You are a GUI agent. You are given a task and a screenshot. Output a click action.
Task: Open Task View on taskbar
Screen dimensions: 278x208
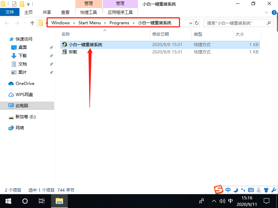tap(42, 201)
